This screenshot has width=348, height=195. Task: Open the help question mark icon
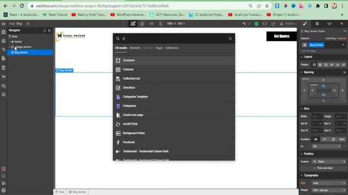[4, 190]
